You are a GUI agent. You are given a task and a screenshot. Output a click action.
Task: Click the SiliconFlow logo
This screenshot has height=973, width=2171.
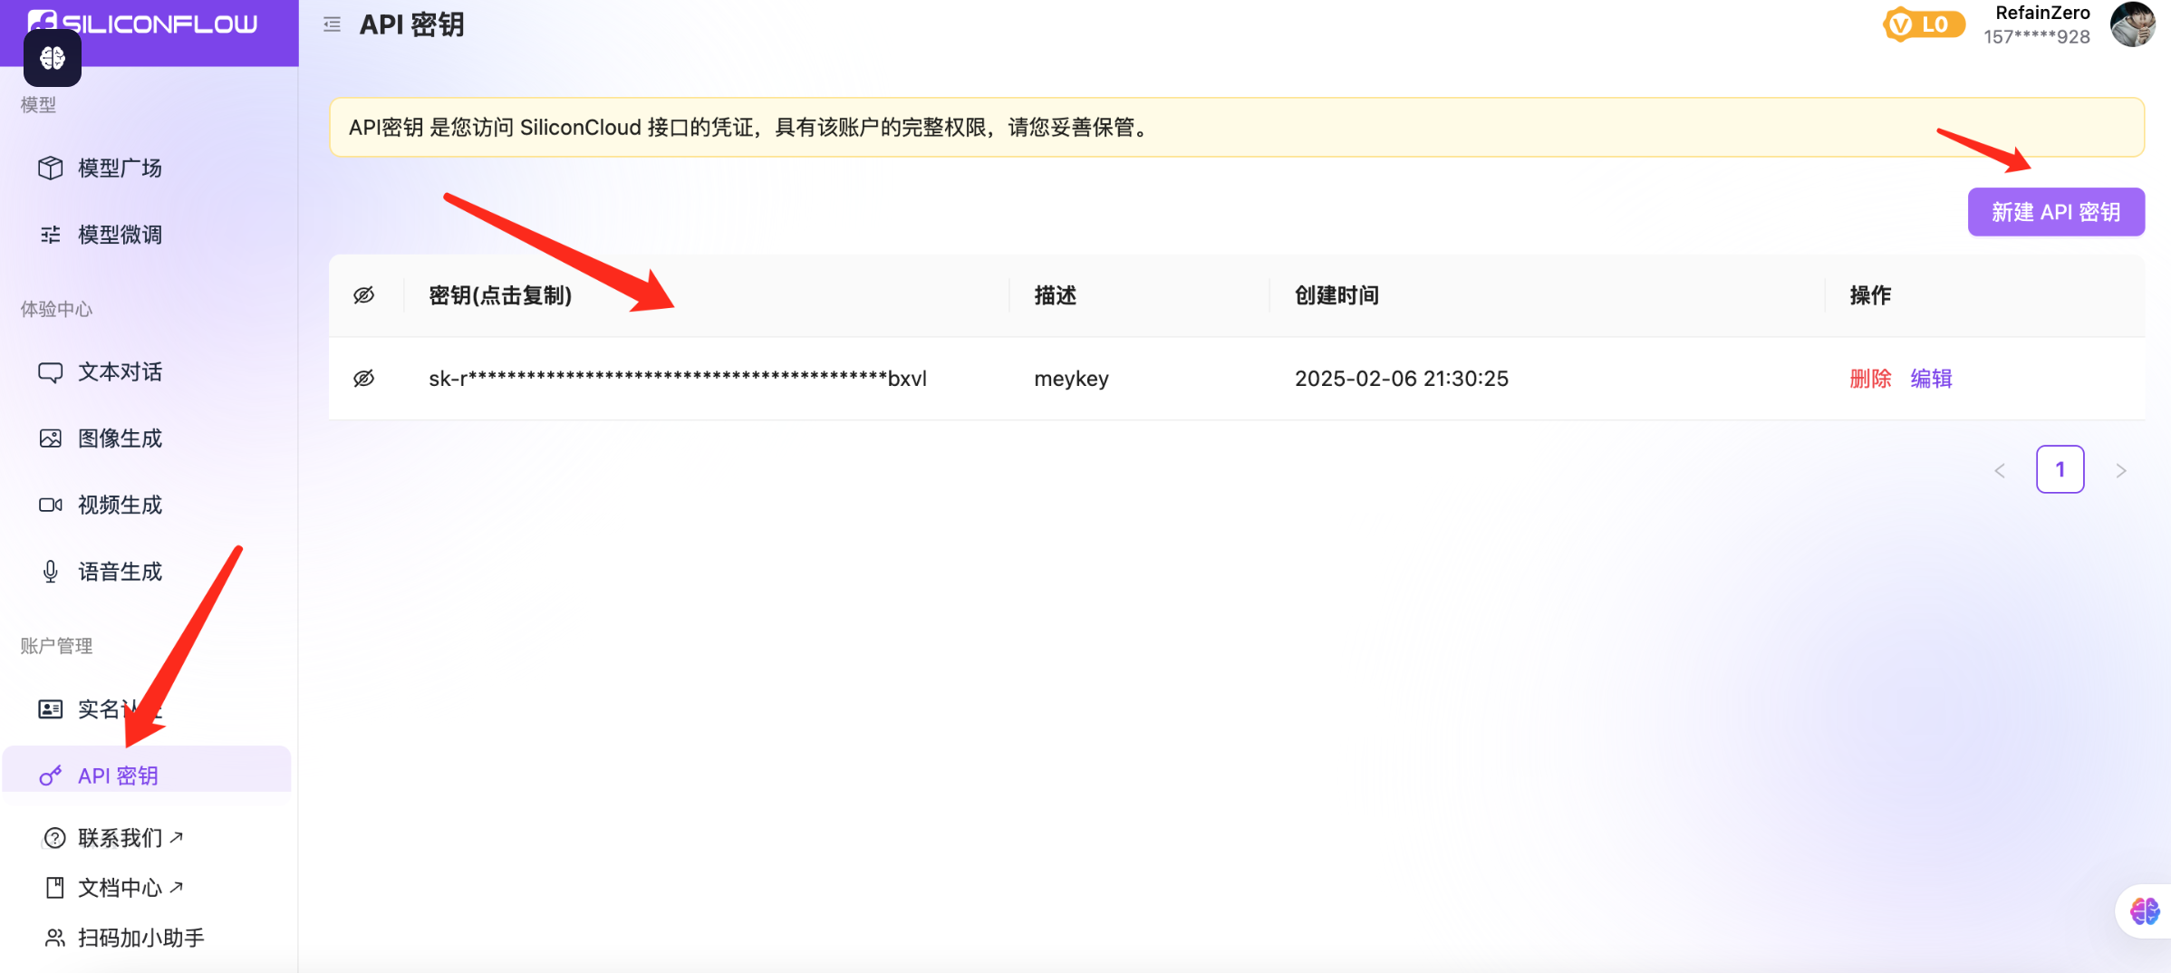(143, 22)
